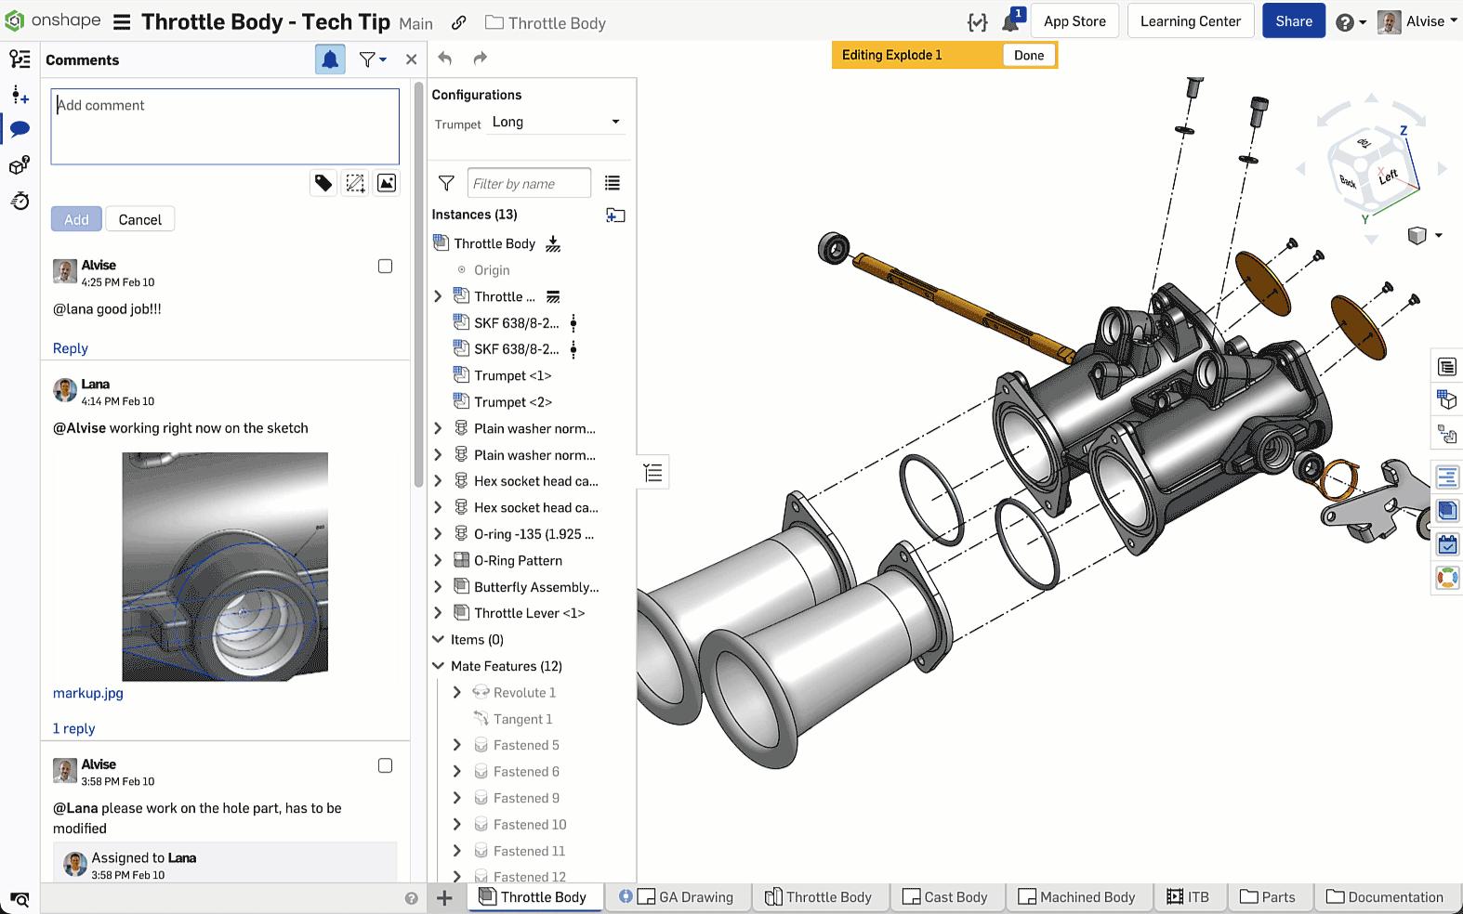Collapse the Mate Features section
Image resolution: width=1463 pixels, height=914 pixels.
[438, 666]
